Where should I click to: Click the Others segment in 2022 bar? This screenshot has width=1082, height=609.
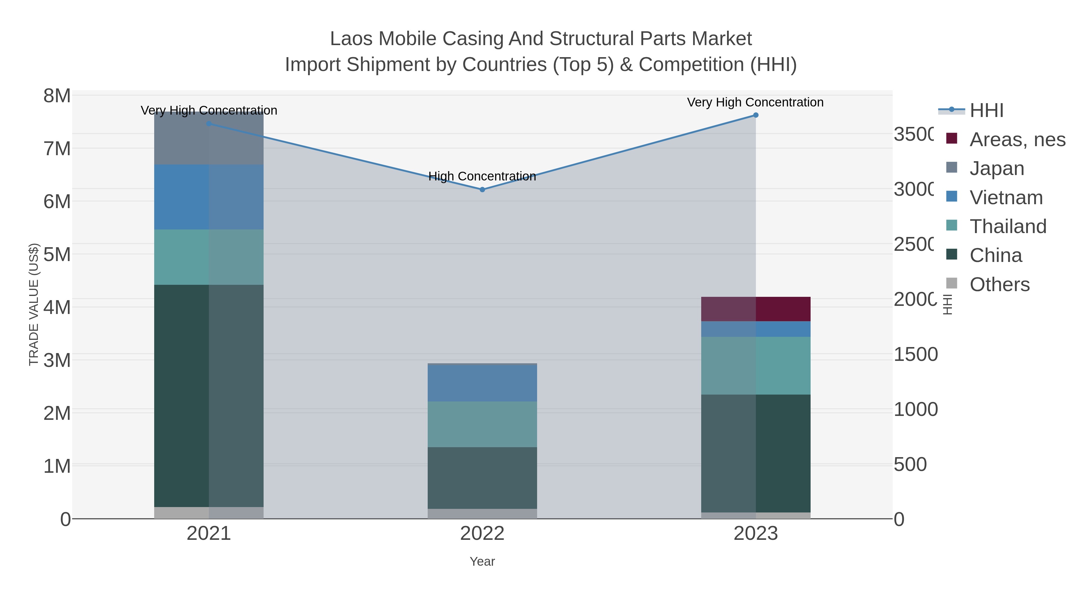point(482,514)
